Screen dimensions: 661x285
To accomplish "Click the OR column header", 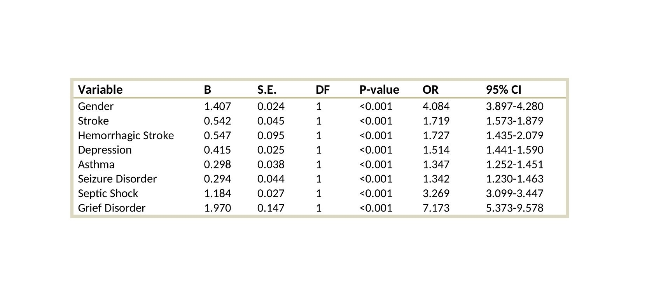I will point(430,90).
